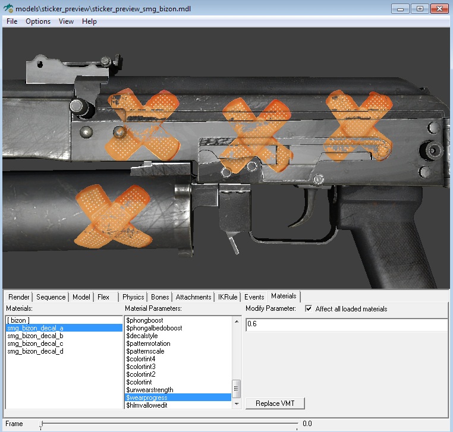Select the $phongboost parameter
Image resolution: width=453 pixels, height=432 pixels.
pyautogui.click(x=178, y=320)
